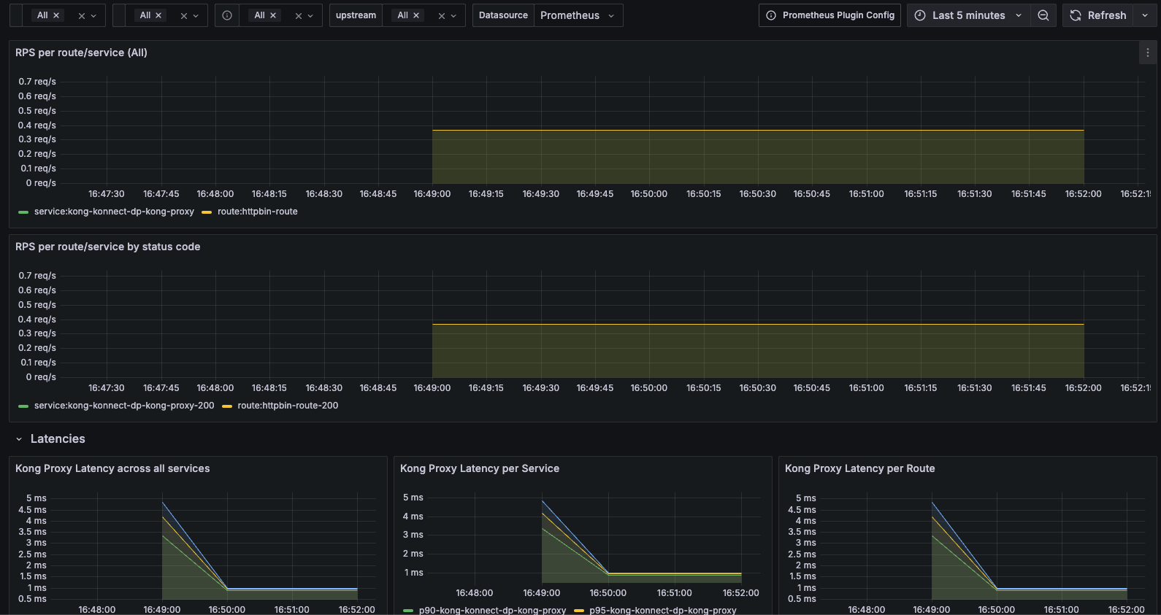This screenshot has height=615, width=1161.
Task: Remove All chip next to the info icon filter
Action: coord(273,15)
